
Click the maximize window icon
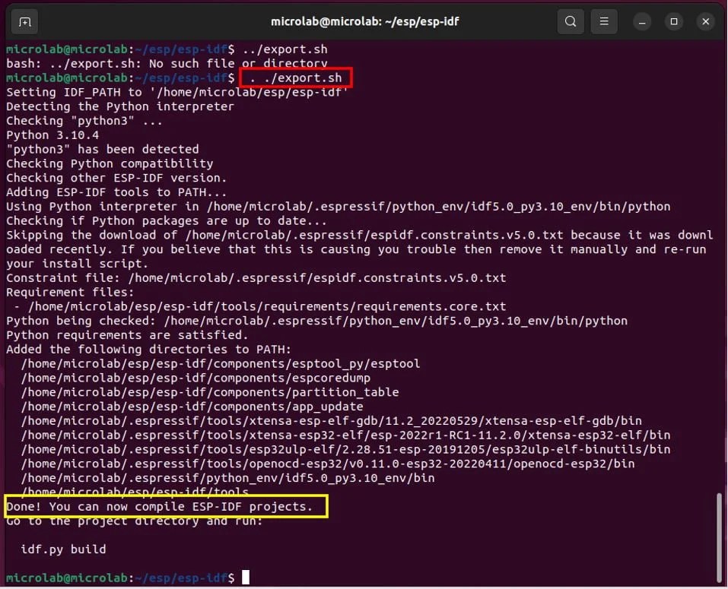[x=674, y=21]
